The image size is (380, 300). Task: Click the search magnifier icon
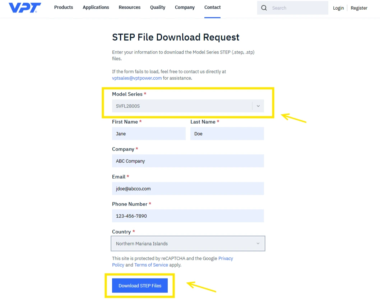click(264, 8)
